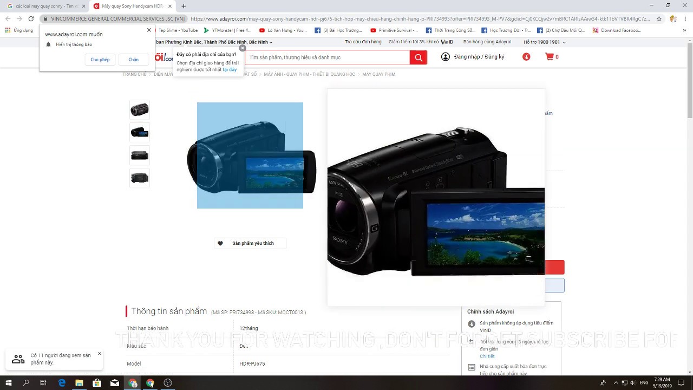
Task: Close the notification permission popup
Action: (149, 30)
